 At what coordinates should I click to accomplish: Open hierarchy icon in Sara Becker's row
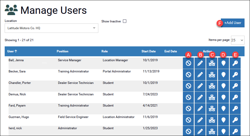point(212,75)
